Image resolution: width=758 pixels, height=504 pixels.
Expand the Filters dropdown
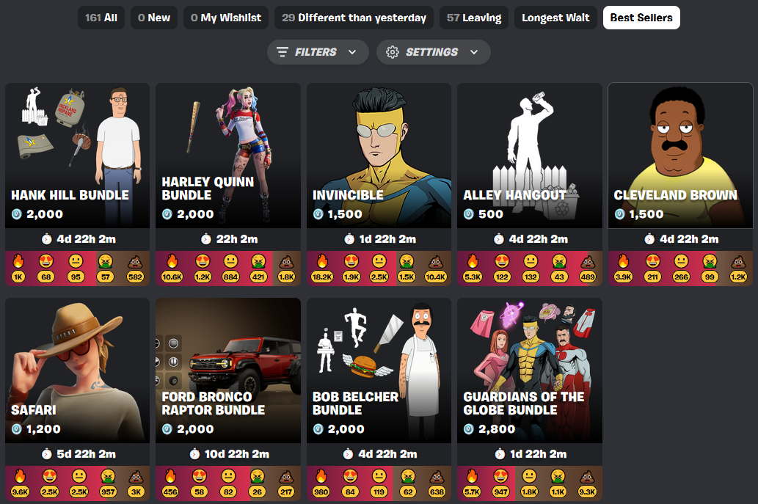click(318, 52)
